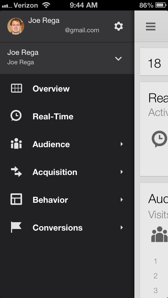Tap the Audience people icon in sidebar
The width and height of the screenshot is (168, 298).
tap(16, 144)
